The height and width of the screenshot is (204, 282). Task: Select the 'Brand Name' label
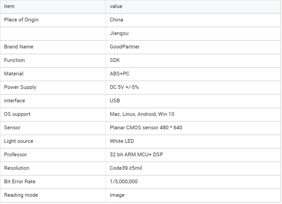[19, 47]
